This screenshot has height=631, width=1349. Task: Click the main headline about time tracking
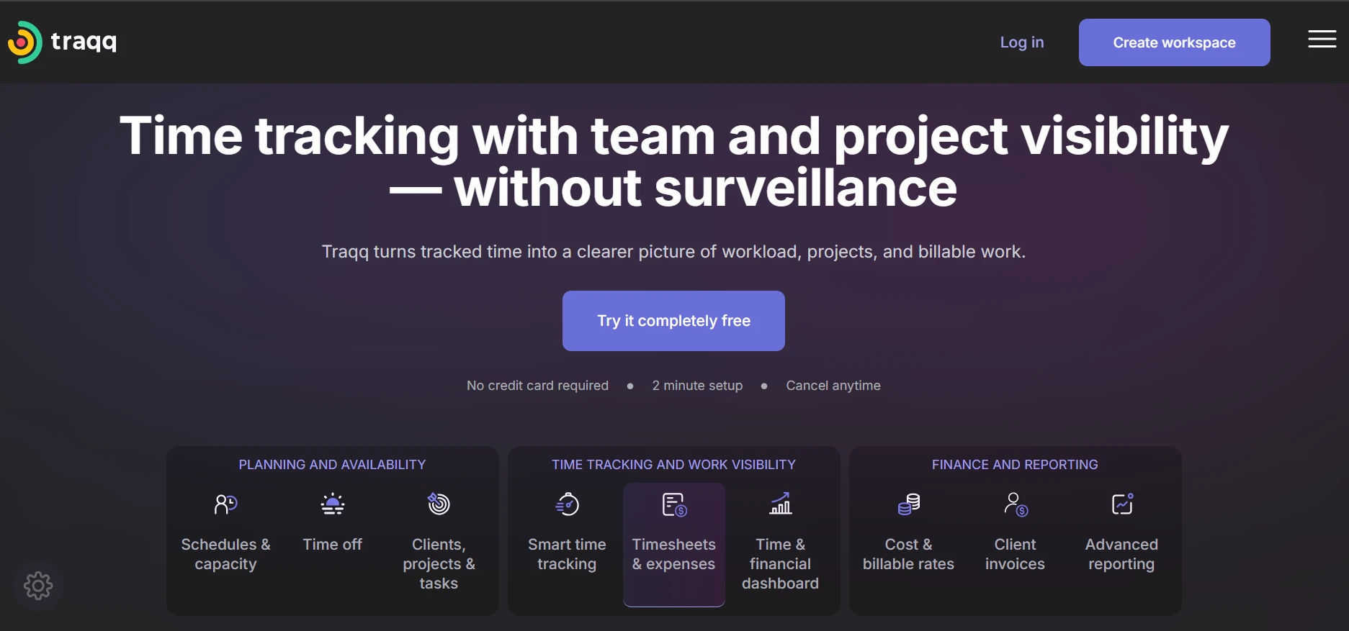coord(674,162)
